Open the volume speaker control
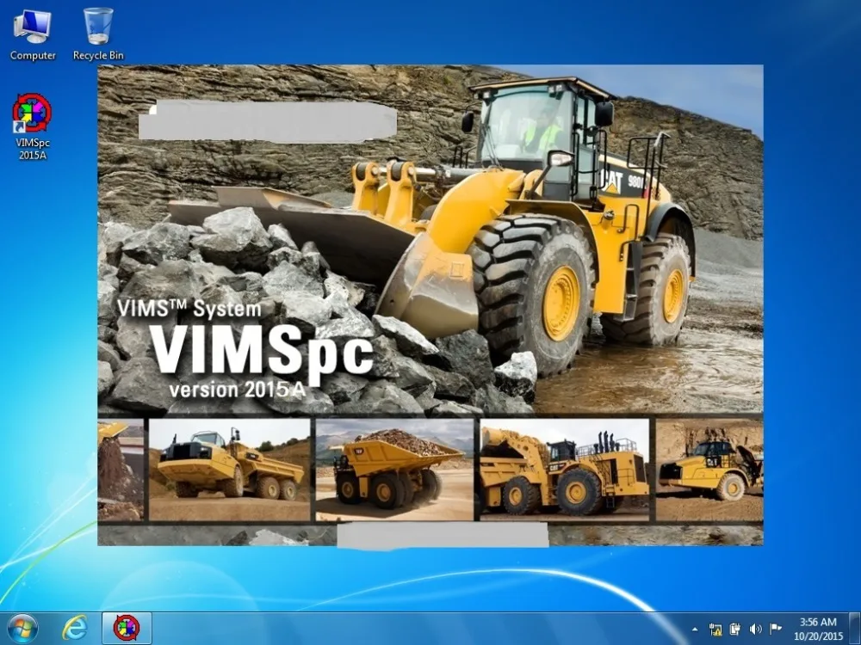The width and height of the screenshot is (861, 645). coord(755,629)
